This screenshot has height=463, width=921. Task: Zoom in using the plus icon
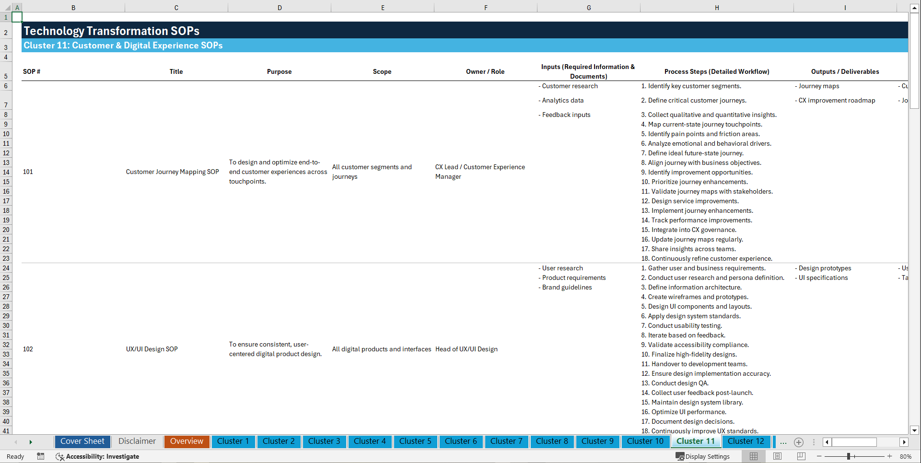(890, 456)
